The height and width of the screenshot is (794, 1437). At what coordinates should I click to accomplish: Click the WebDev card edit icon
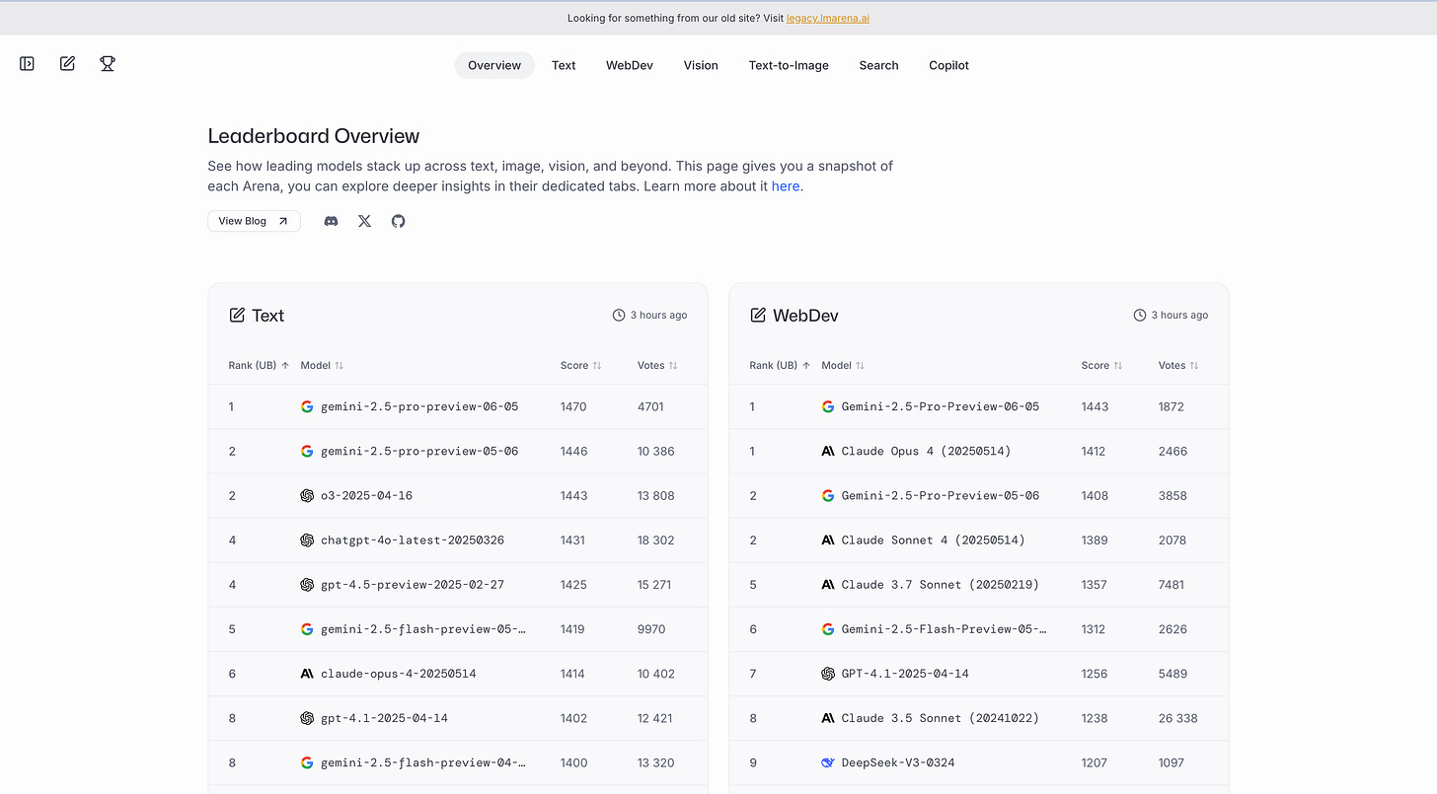(758, 316)
